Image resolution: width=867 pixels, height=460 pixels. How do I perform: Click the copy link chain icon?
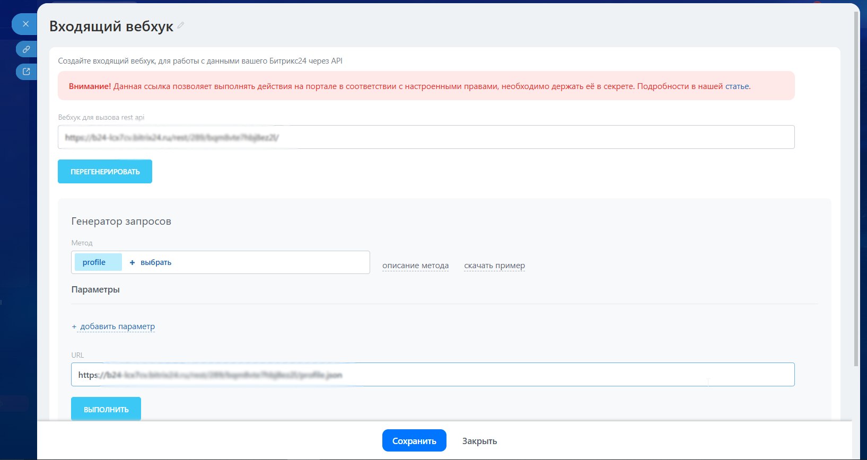(x=26, y=49)
